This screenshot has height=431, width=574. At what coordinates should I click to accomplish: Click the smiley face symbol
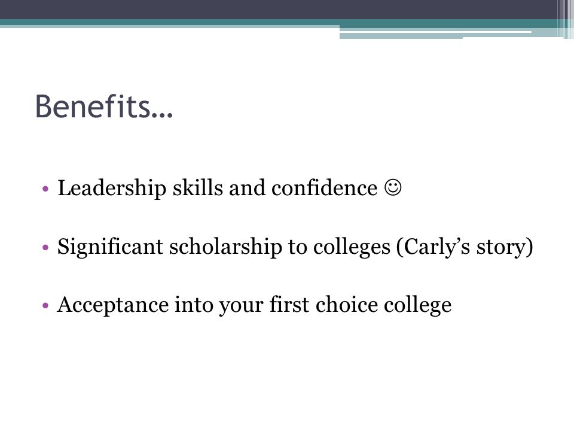tap(393, 187)
